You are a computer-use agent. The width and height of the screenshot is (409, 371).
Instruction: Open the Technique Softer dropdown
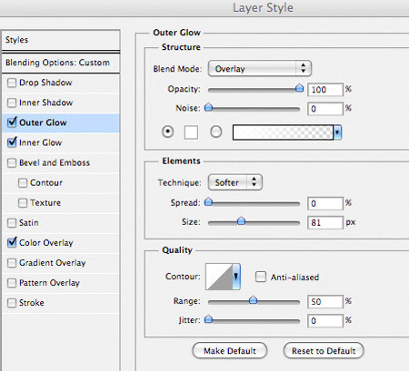[x=235, y=182]
